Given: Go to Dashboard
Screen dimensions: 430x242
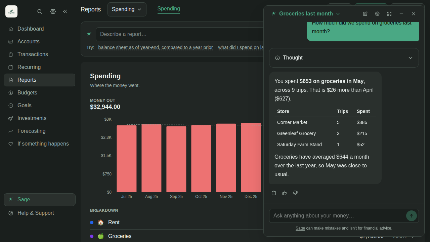Looking at the screenshot, I should click(40, 29).
